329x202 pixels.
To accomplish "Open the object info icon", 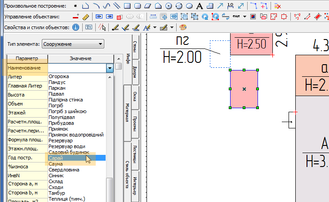I will pos(76,27).
